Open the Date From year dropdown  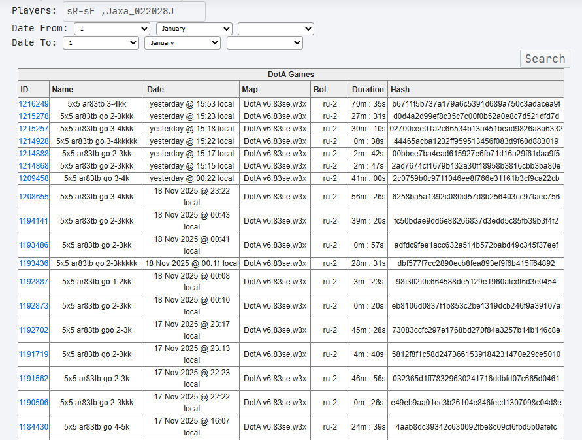(x=276, y=29)
